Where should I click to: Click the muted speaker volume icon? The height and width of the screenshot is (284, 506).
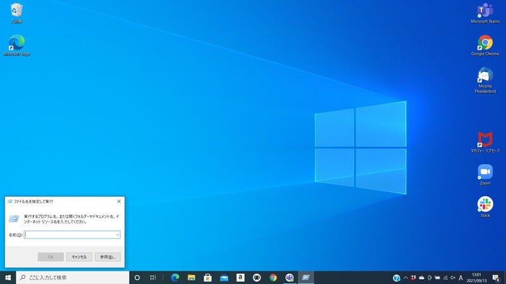click(x=453, y=278)
